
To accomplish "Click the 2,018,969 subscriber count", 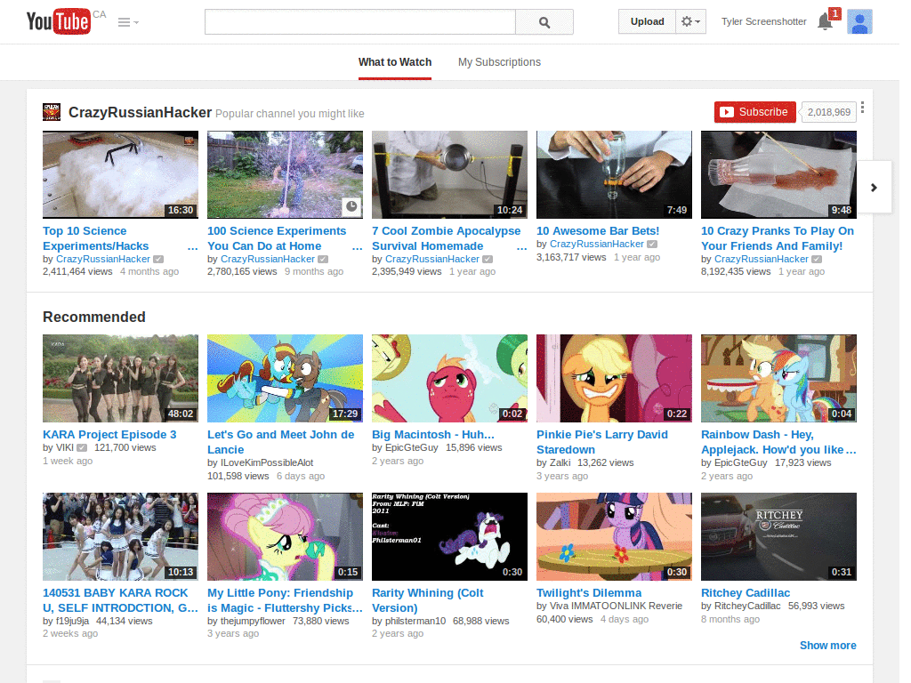I will click(x=828, y=112).
